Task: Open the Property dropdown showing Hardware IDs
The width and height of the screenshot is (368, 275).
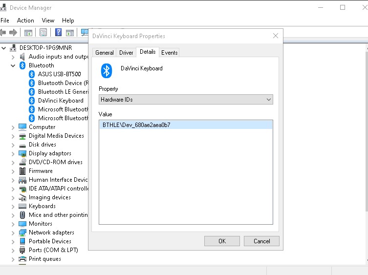Action: point(186,100)
